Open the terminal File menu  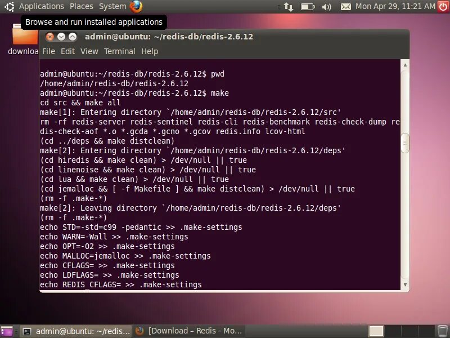click(49, 51)
